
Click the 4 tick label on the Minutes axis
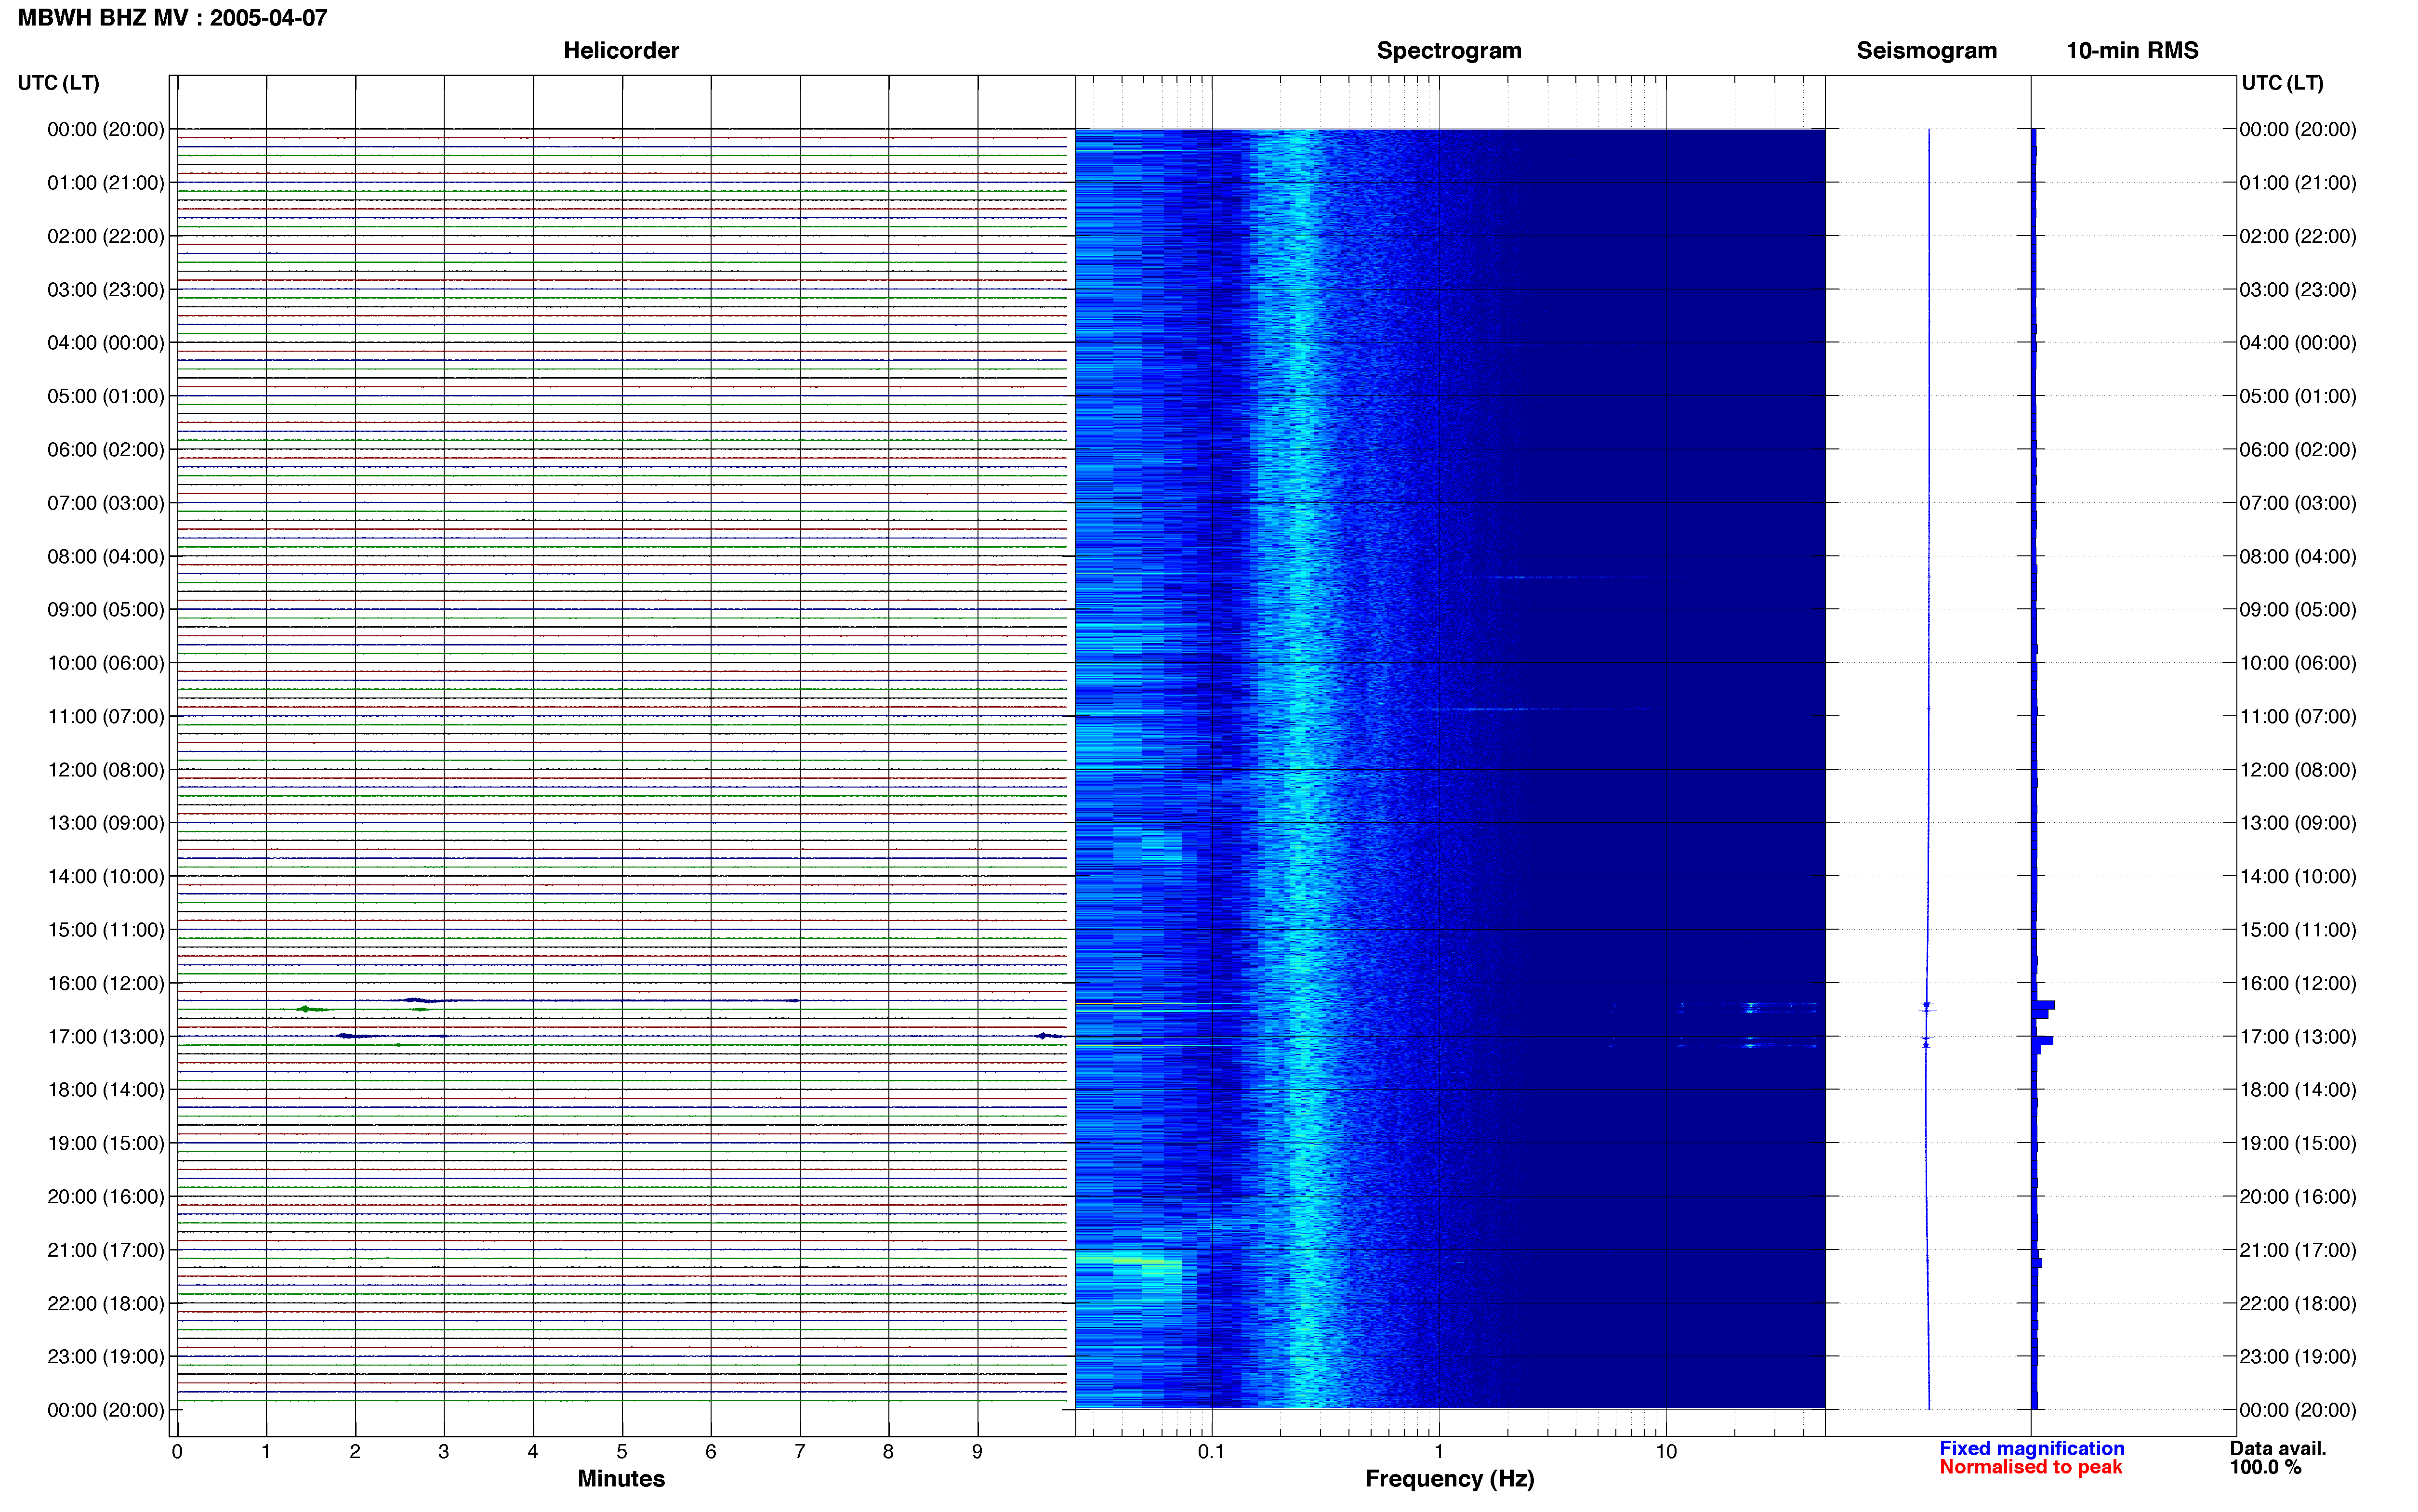click(x=533, y=1451)
